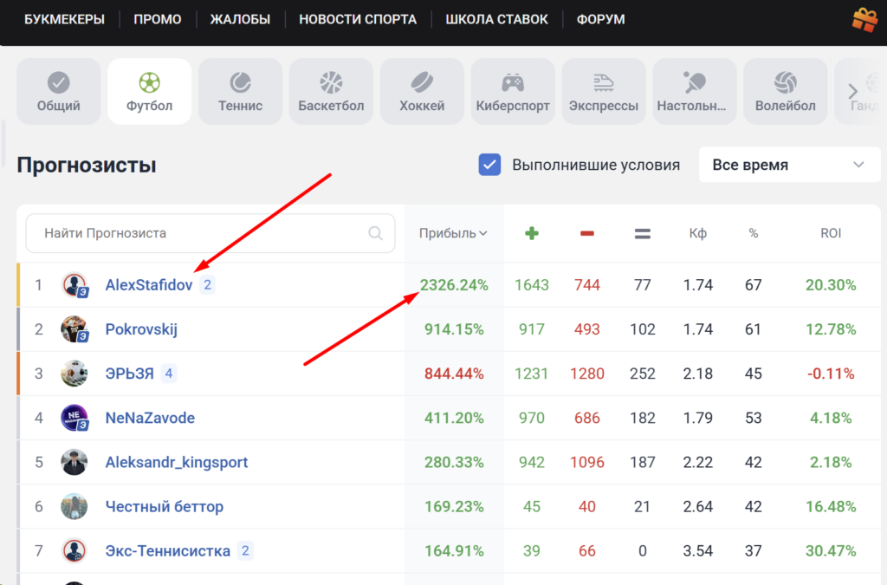887x585 pixels.
Task: Click the gift box icon
Action: [864, 19]
